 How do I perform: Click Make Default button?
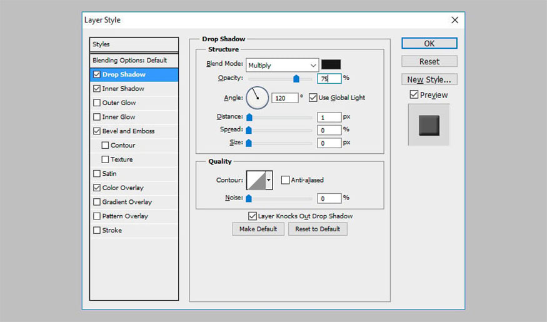[x=258, y=229]
